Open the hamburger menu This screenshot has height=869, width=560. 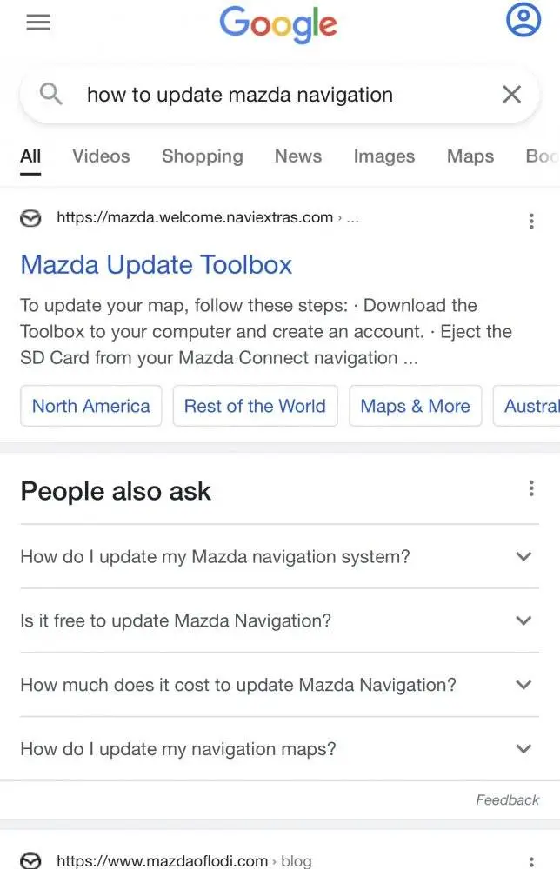tap(38, 23)
